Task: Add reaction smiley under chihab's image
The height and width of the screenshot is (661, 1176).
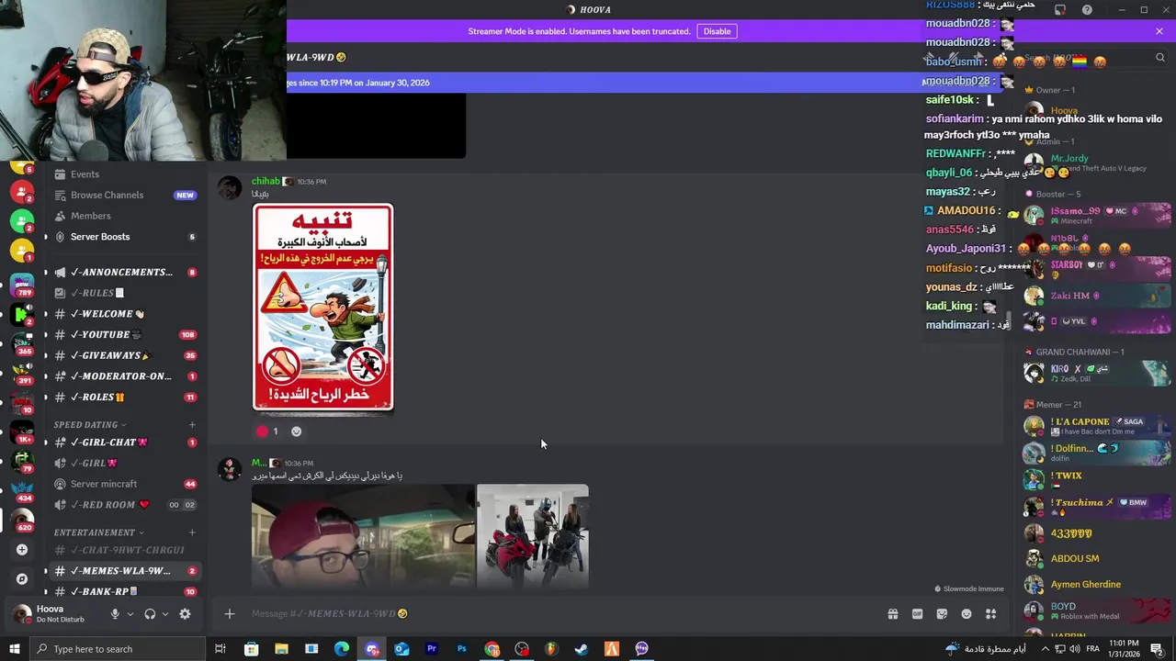Action: [x=296, y=431]
